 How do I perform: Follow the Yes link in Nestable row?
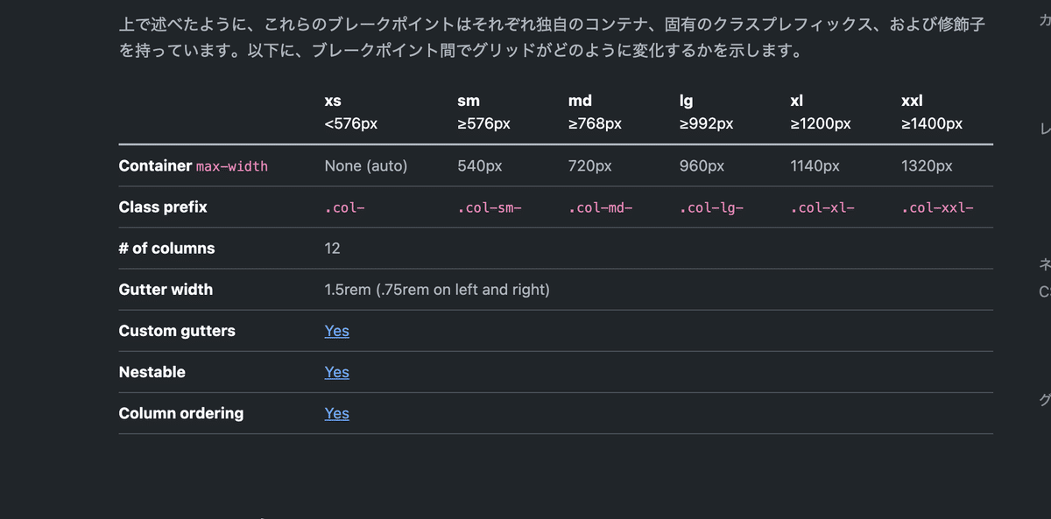336,372
